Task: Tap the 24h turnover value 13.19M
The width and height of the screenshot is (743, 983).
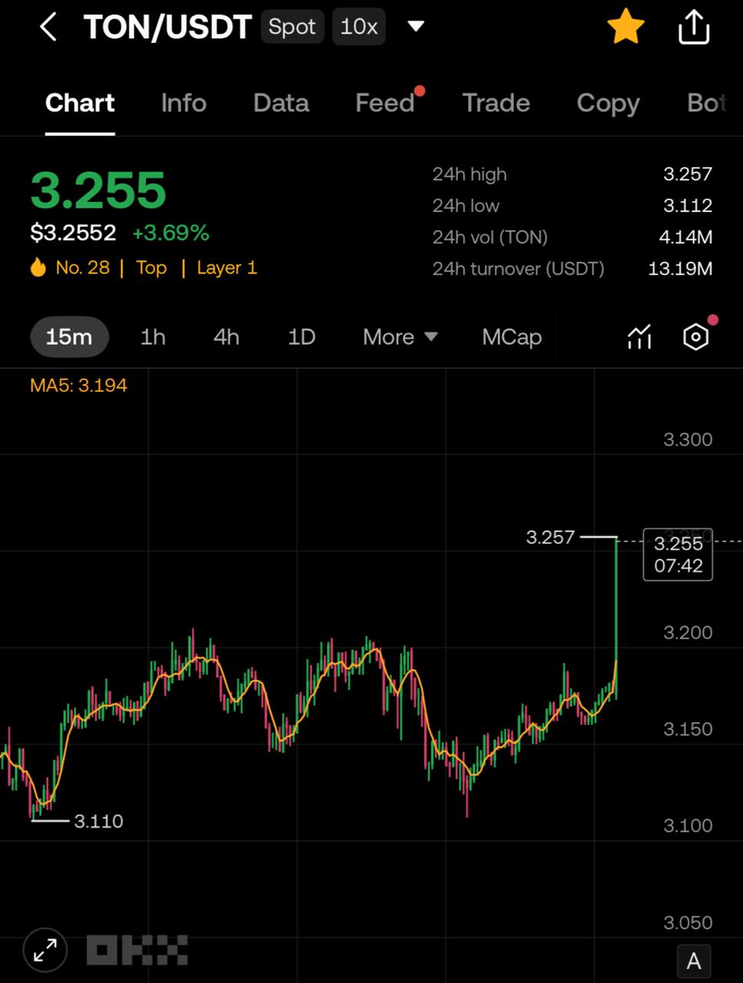Action: point(680,269)
